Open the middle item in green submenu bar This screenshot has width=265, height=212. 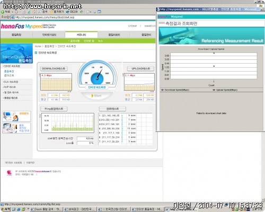tap(89, 41)
